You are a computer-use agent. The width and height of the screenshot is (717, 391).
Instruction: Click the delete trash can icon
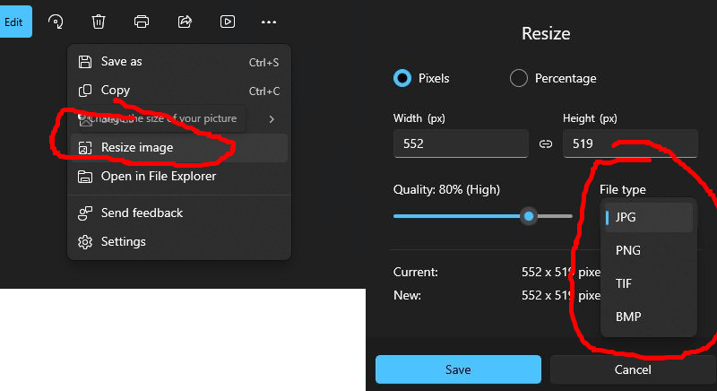pos(99,22)
